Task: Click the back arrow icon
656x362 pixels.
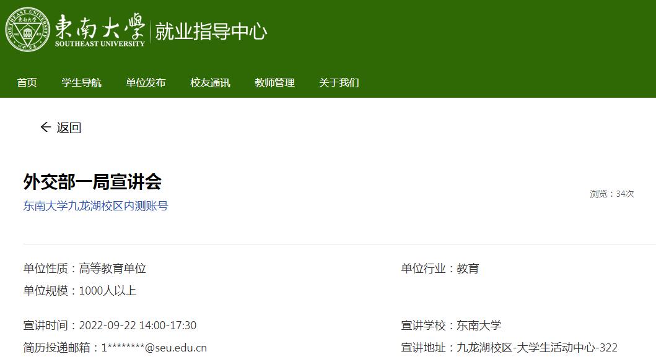Action: (46, 127)
